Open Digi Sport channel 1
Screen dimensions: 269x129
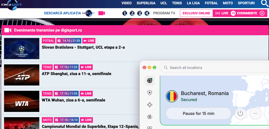(x=125, y=13)
